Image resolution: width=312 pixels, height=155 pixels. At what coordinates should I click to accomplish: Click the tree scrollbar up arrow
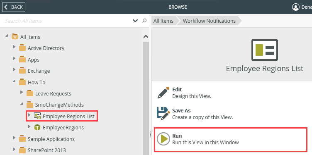tap(146, 37)
